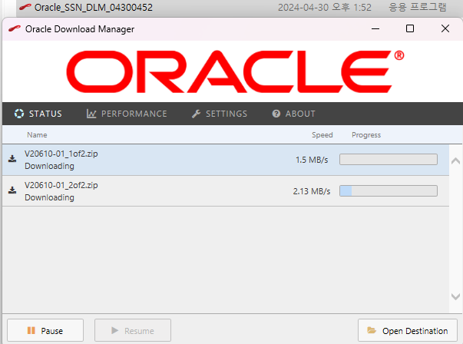This screenshot has width=463, height=344.
Task: Click Downloading status under V20610-01_1of2.zip
Action: pyautogui.click(x=49, y=167)
